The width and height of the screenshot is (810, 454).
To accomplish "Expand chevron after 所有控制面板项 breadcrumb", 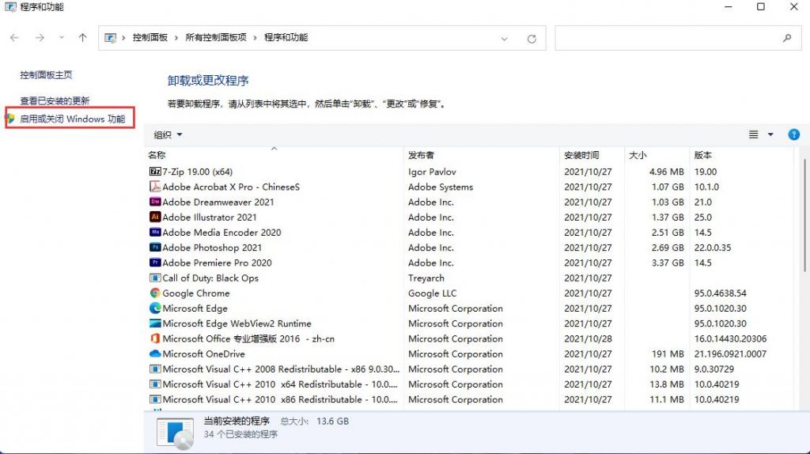I will point(255,38).
